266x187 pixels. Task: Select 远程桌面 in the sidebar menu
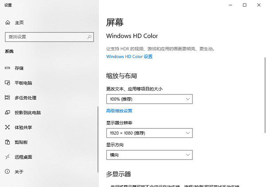(x=23, y=157)
